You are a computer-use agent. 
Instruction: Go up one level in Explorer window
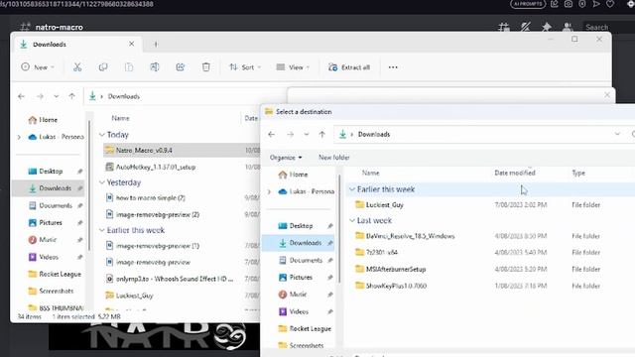[71, 96]
